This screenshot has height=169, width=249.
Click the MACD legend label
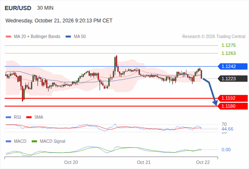coord(20,142)
